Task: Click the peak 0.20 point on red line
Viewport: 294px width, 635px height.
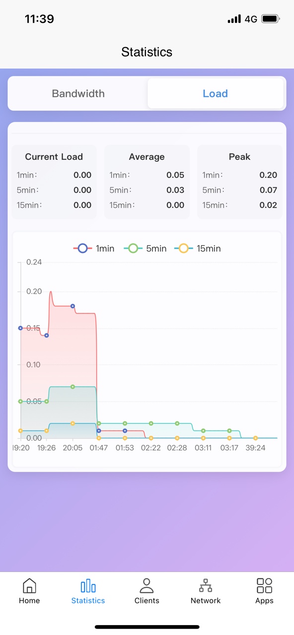Action: click(50, 293)
